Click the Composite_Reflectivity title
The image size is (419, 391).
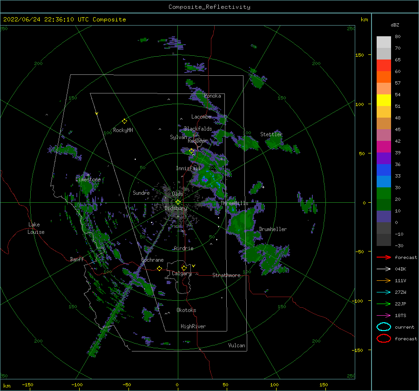pyautogui.click(x=209, y=7)
